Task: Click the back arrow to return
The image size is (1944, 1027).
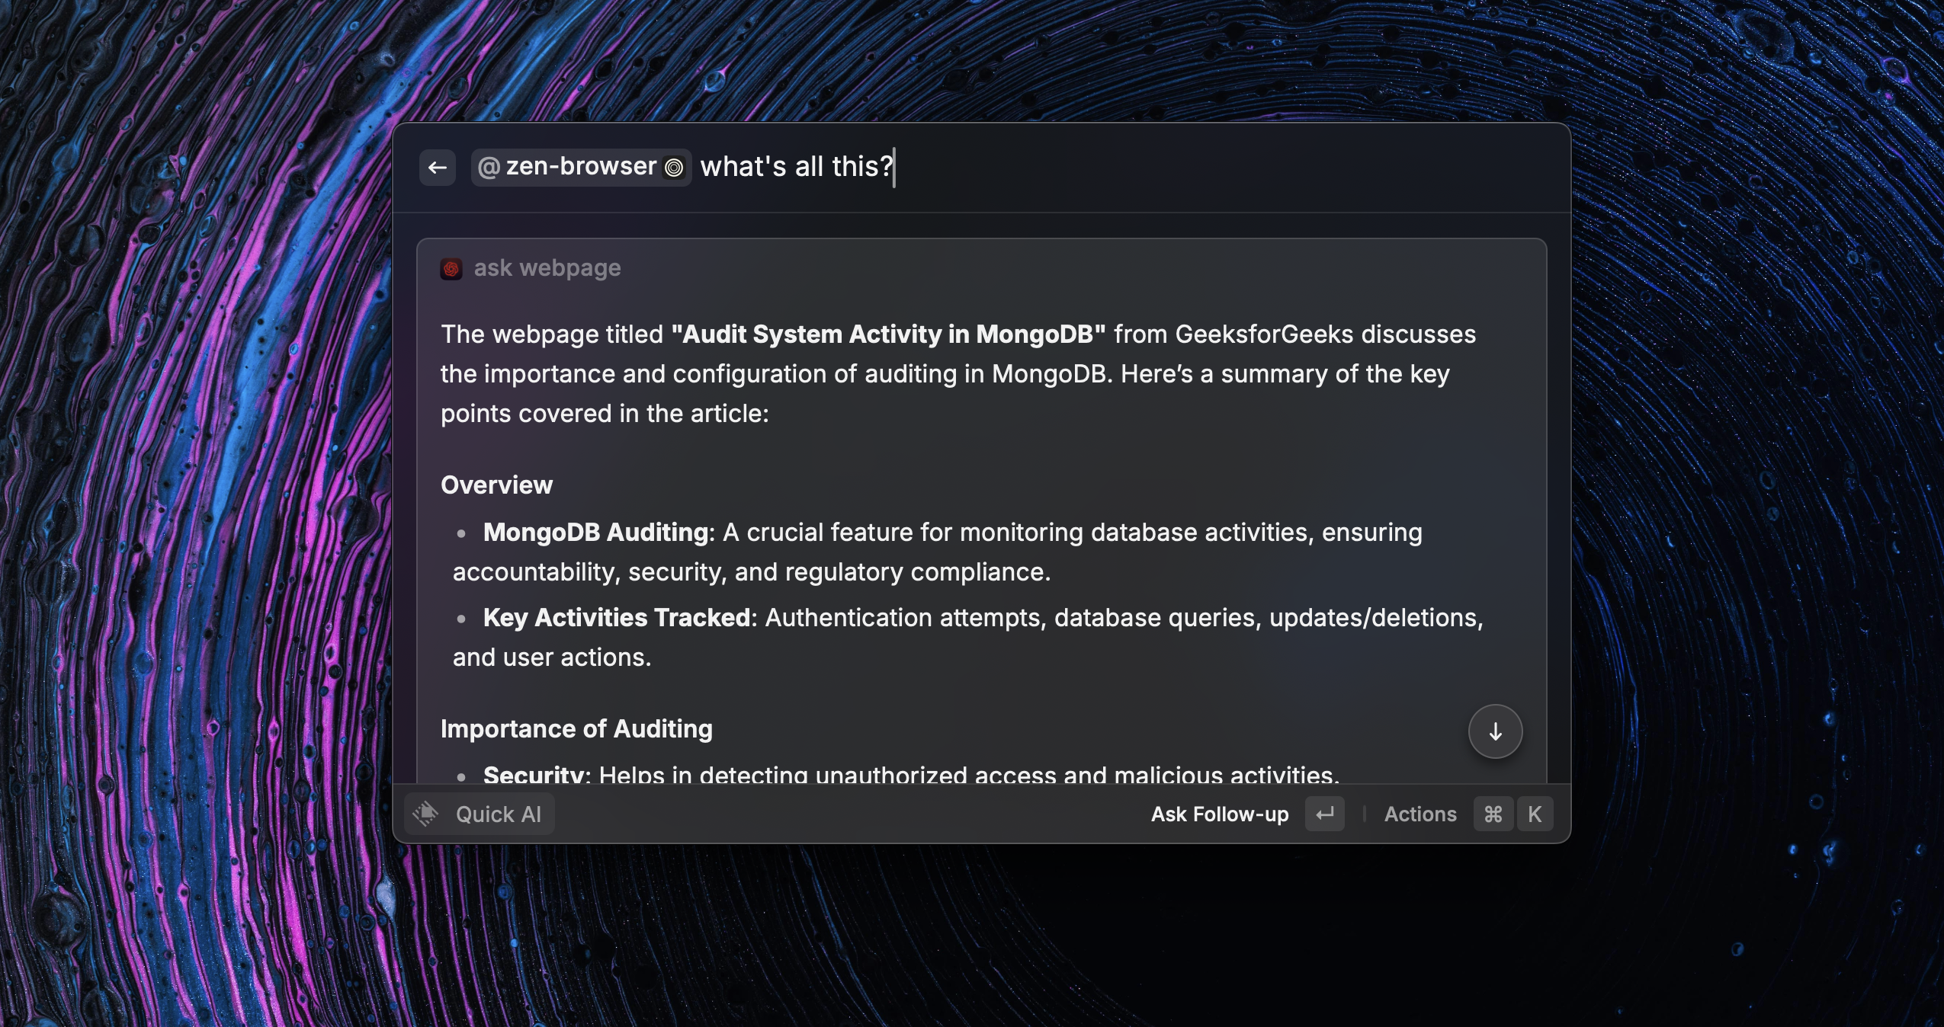Action: [x=437, y=167]
